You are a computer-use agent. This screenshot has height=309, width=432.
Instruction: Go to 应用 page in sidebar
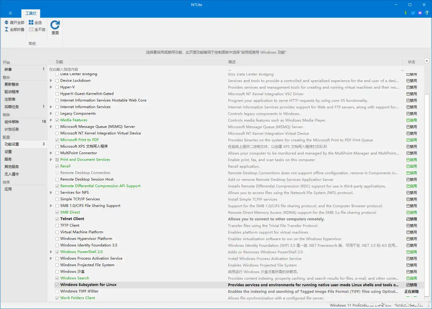[8, 189]
